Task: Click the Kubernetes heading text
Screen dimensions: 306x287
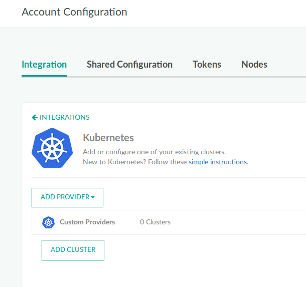Action: click(108, 137)
